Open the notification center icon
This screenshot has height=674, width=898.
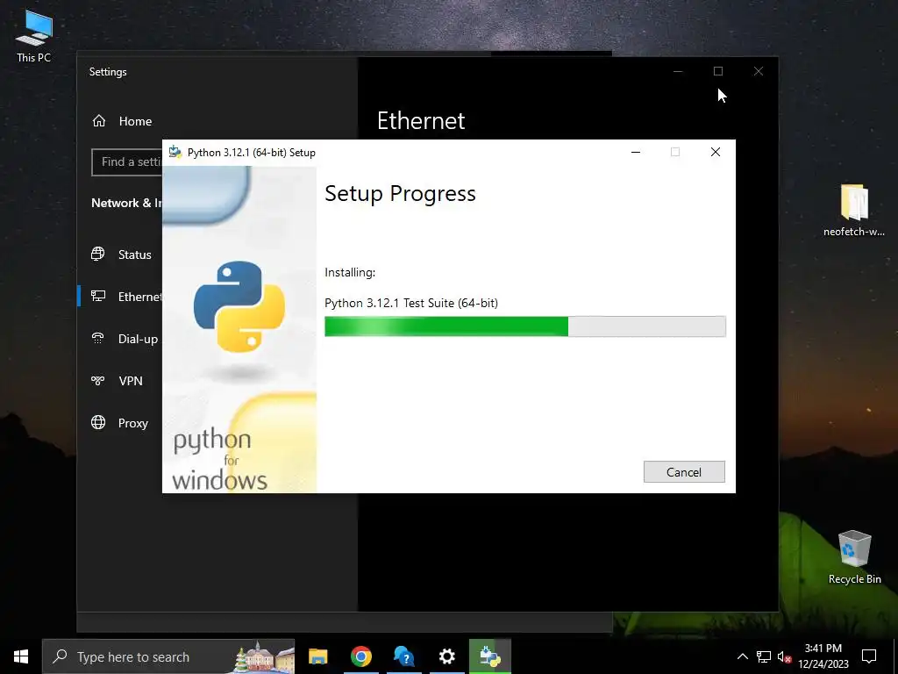point(869,656)
